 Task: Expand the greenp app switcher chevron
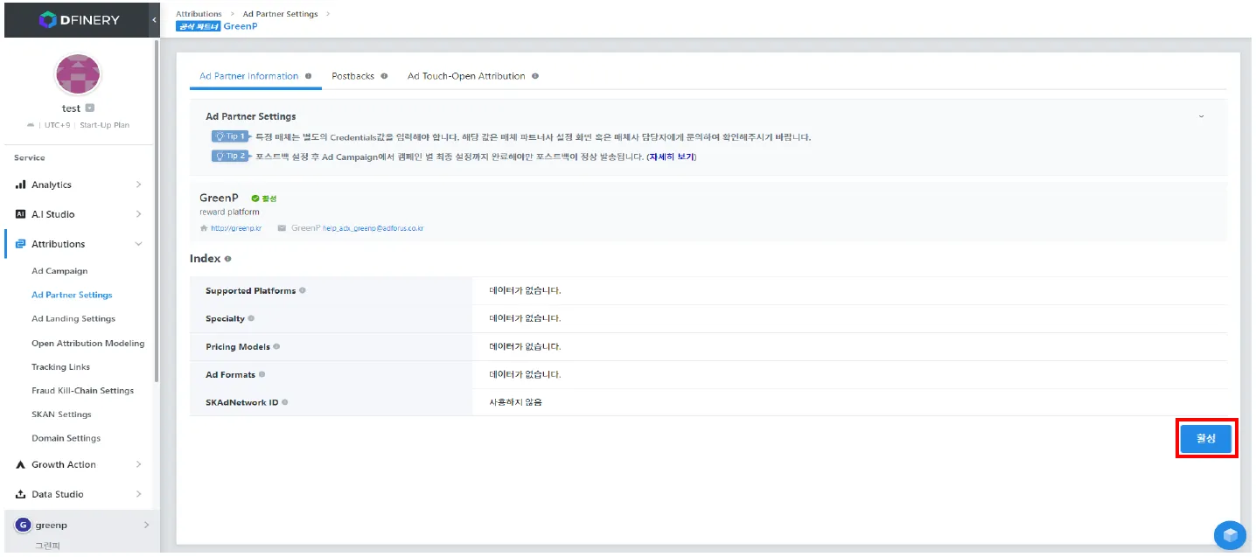click(x=146, y=525)
